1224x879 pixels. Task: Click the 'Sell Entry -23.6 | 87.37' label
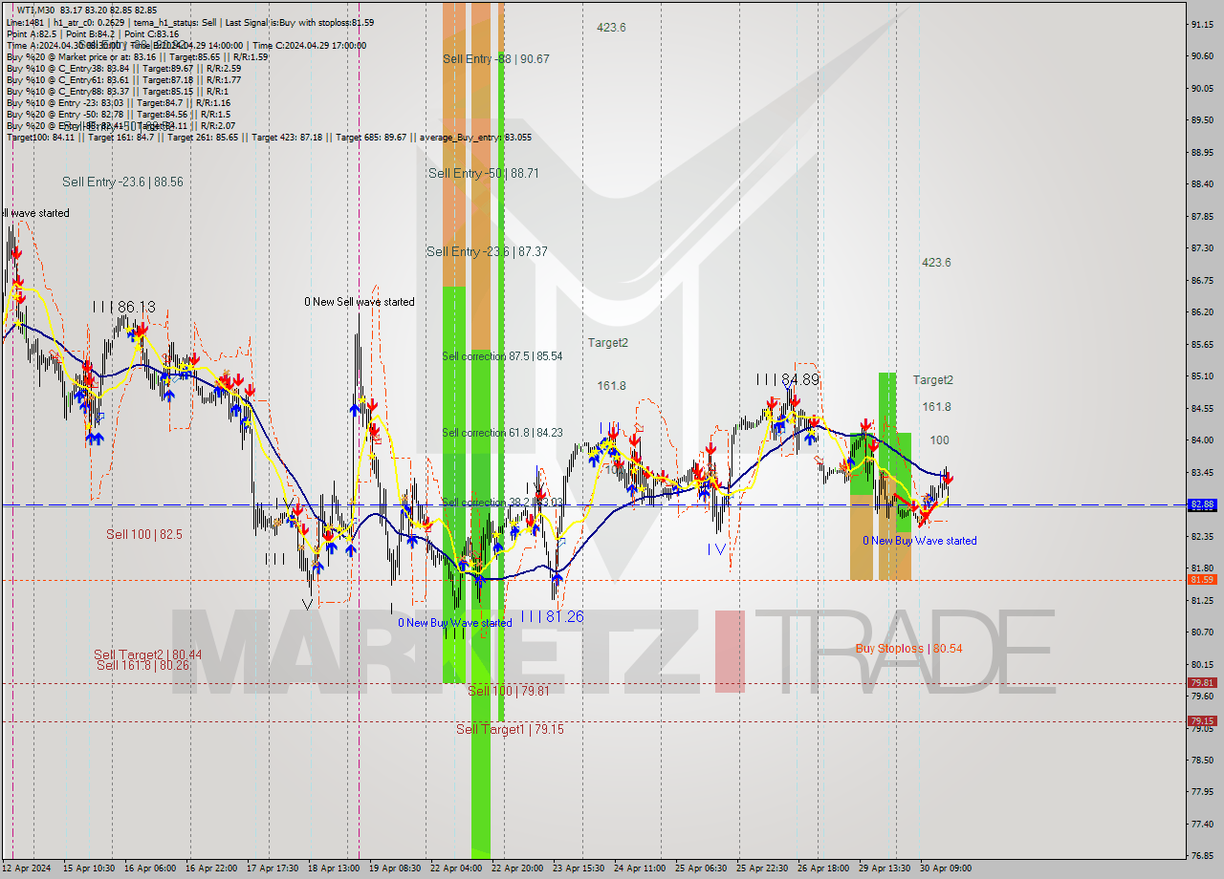[x=487, y=252]
